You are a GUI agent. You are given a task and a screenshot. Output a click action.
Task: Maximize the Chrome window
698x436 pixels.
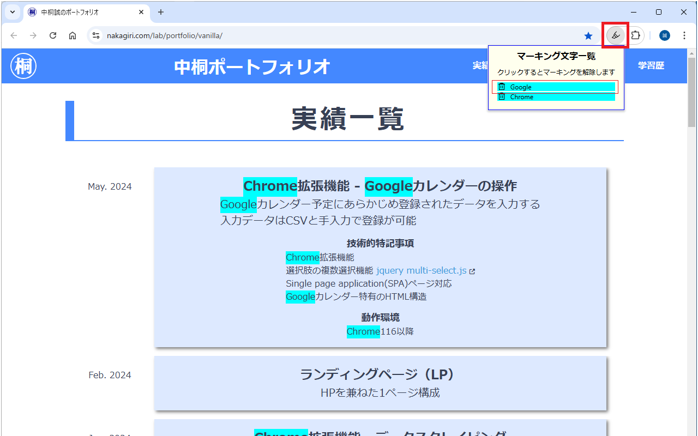659,12
